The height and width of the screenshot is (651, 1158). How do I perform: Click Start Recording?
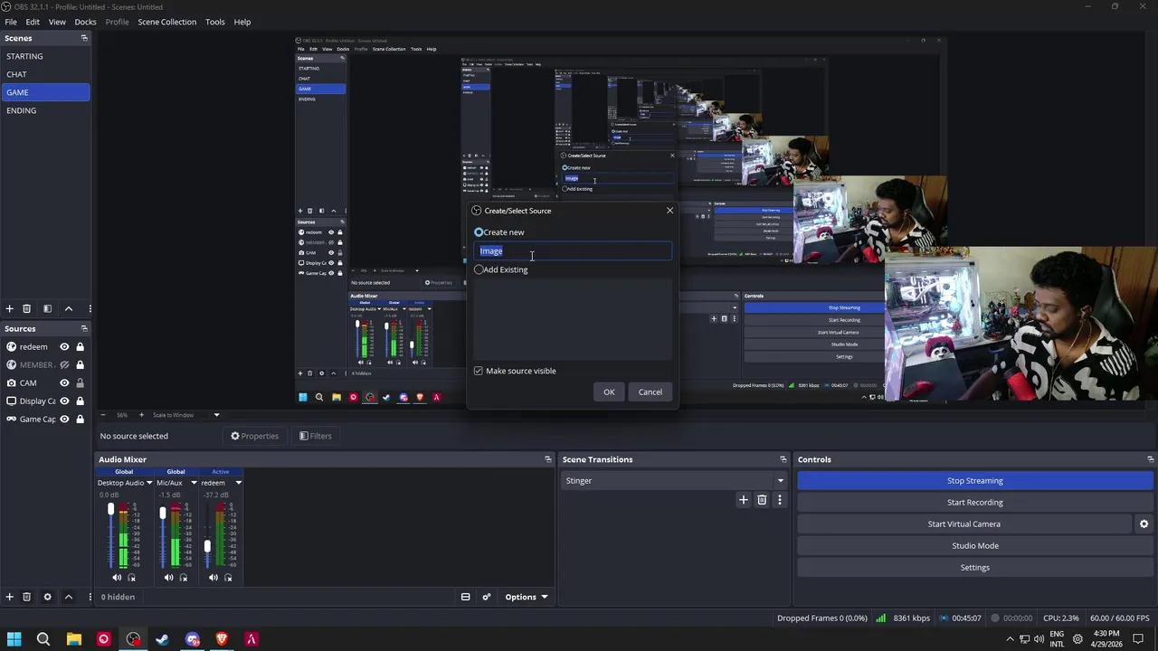(975, 502)
